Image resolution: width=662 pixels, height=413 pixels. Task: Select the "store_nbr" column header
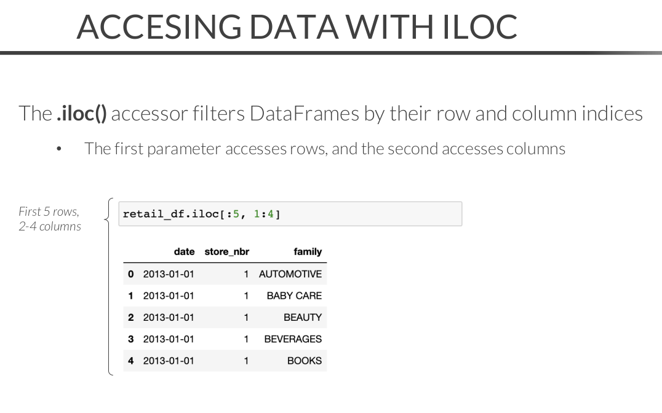[x=226, y=251]
